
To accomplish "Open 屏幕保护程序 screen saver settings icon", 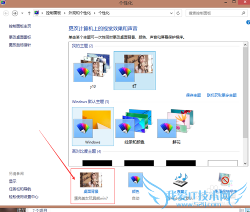I will (225, 180).
